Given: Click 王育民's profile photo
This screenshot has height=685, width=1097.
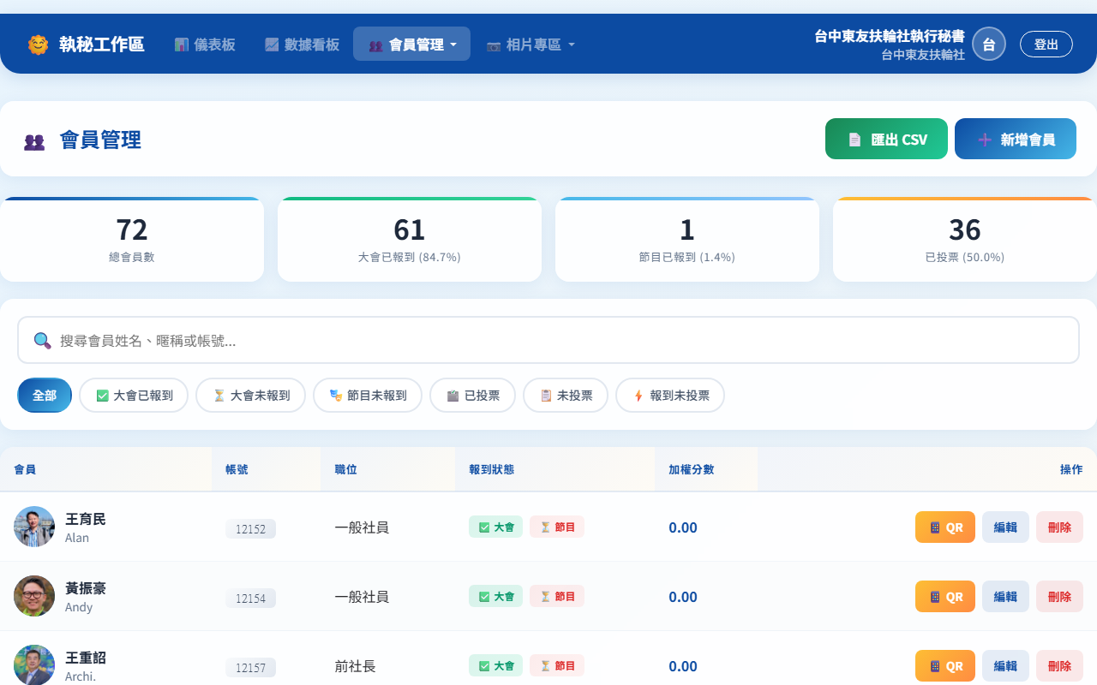Looking at the screenshot, I should tap(34, 527).
